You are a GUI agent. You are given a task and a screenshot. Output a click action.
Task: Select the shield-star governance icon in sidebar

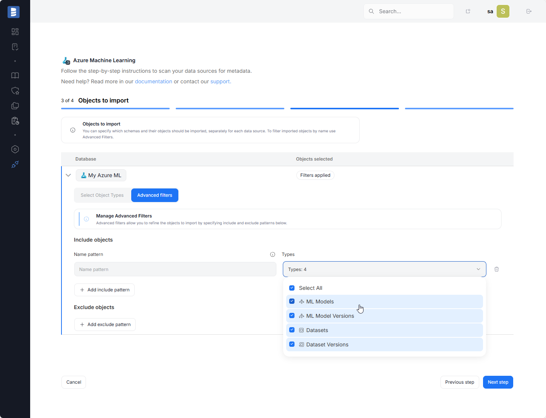point(15,90)
